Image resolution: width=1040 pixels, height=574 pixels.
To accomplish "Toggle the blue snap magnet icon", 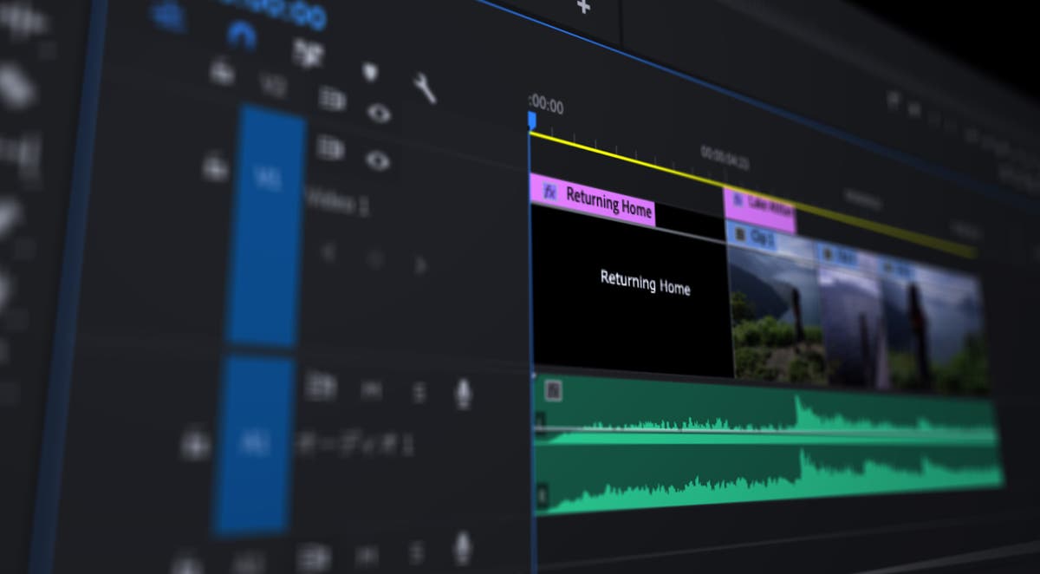I will click(240, 35).
